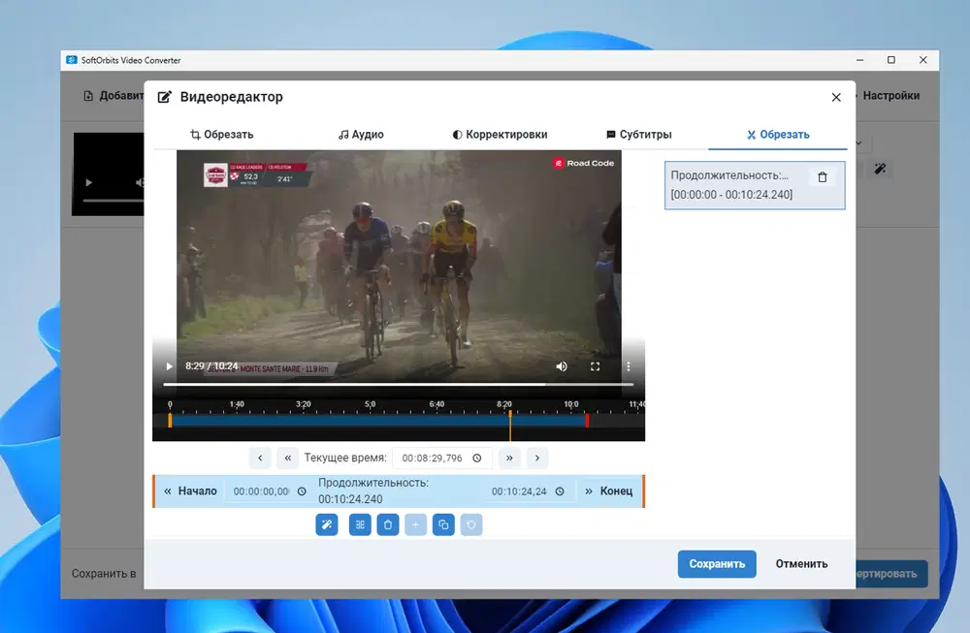
Task: Click the clock icon in end time field
Action: pos(560,491)
